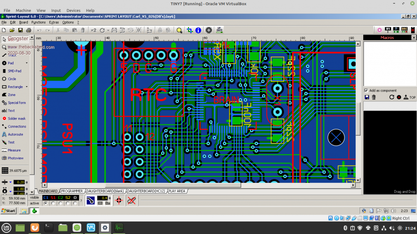The image size is (417, 234).
Task: Set S1 as the active layer
Action: click(x=53, y=203)
